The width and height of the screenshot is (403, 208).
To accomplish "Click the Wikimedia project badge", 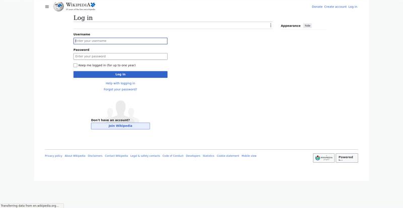I will pyautogui.click(x=323, y=158).
